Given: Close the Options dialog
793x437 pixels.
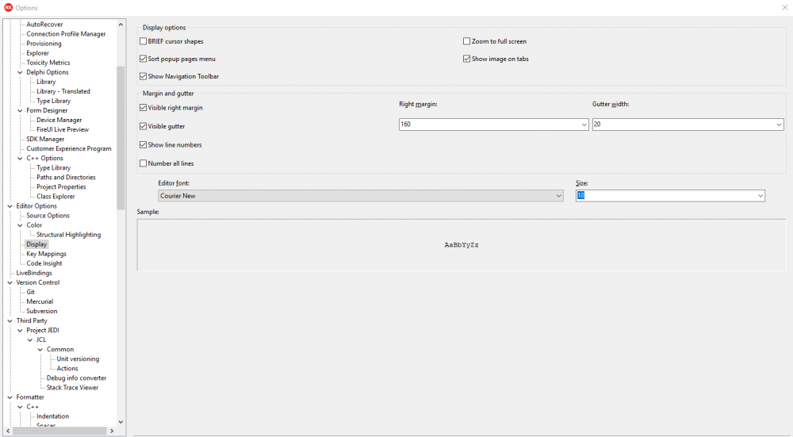Looking at the screenshot, I should tap(785, 8).
